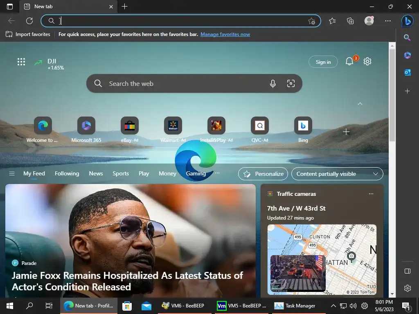This screenshot has height=314, width=419.
Task: Open taskbar Search magnifier
Action: (x=29, y=306)
